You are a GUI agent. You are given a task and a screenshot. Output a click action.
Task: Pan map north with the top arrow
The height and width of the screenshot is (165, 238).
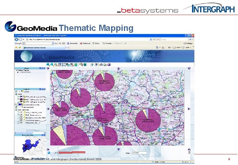pos(119,68)
